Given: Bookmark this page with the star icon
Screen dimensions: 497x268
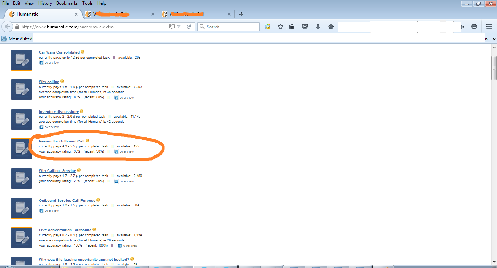Looking at the screenshot, I should (281, 27).
